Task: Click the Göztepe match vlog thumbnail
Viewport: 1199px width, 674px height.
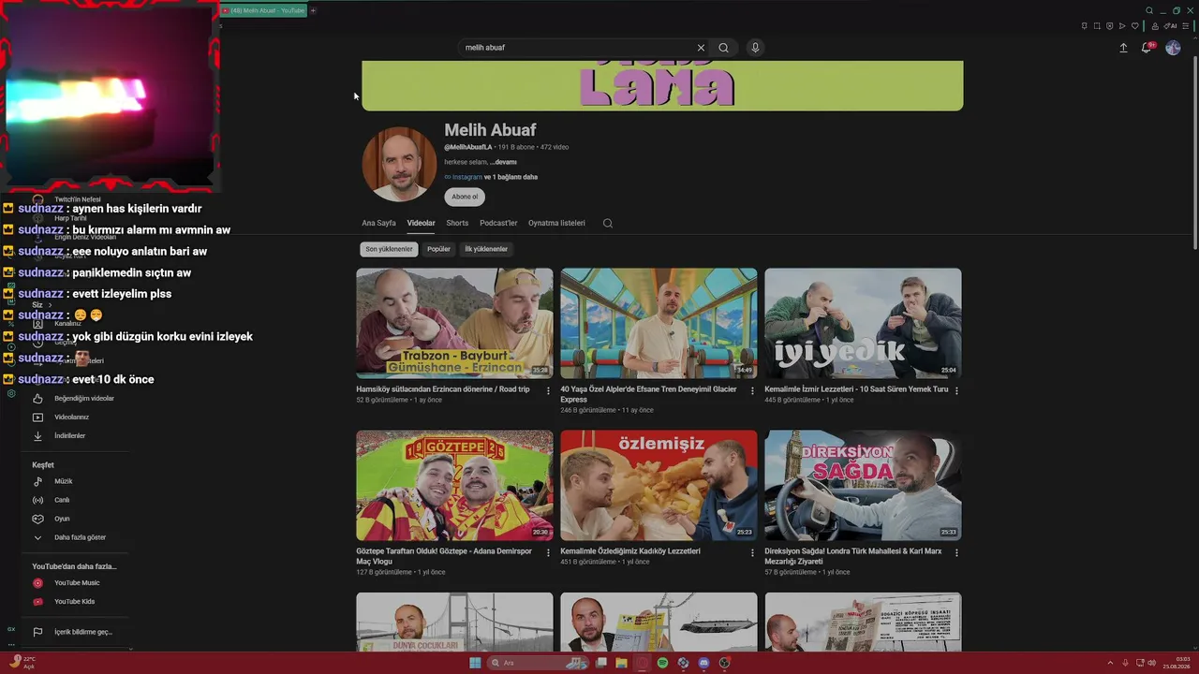Action: [454, 485]
